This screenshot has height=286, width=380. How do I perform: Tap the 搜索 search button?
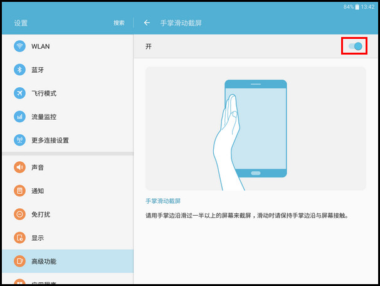coord(119,23)
